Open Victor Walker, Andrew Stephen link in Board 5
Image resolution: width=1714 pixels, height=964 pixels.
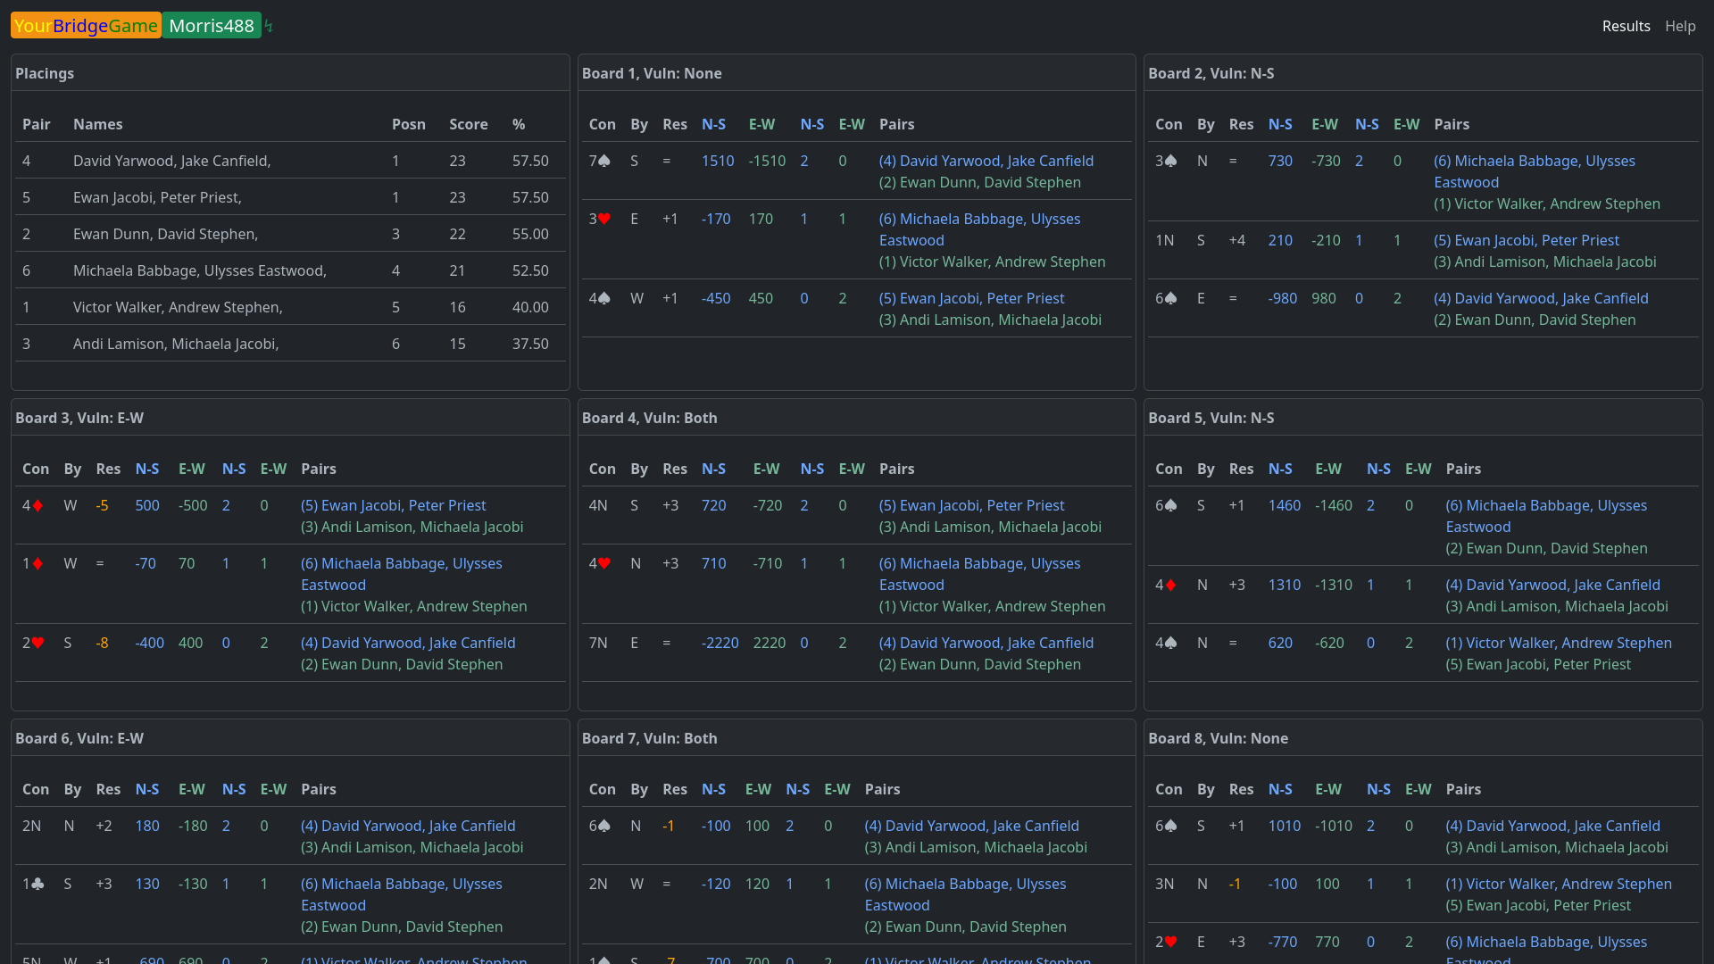1559,643
